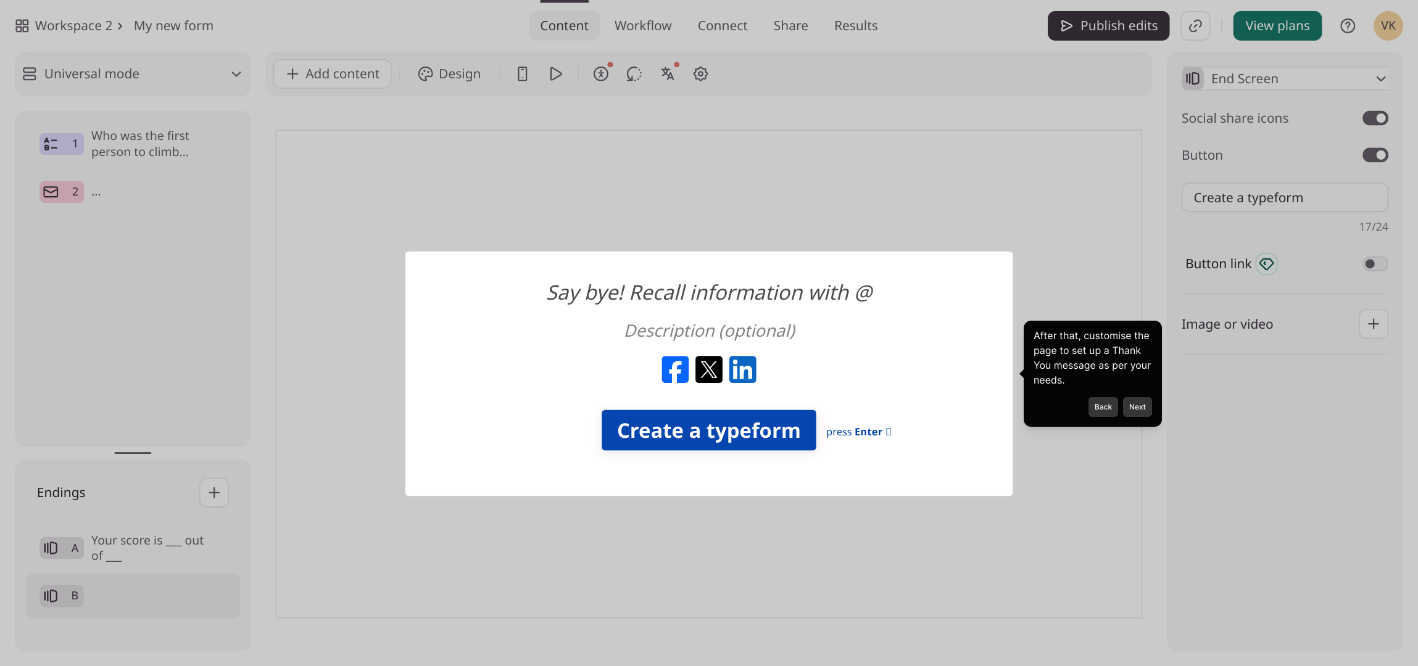The image size is (1418, 666).
Task: Select question 'Who was the first person'
Action: tap(140, 144)
